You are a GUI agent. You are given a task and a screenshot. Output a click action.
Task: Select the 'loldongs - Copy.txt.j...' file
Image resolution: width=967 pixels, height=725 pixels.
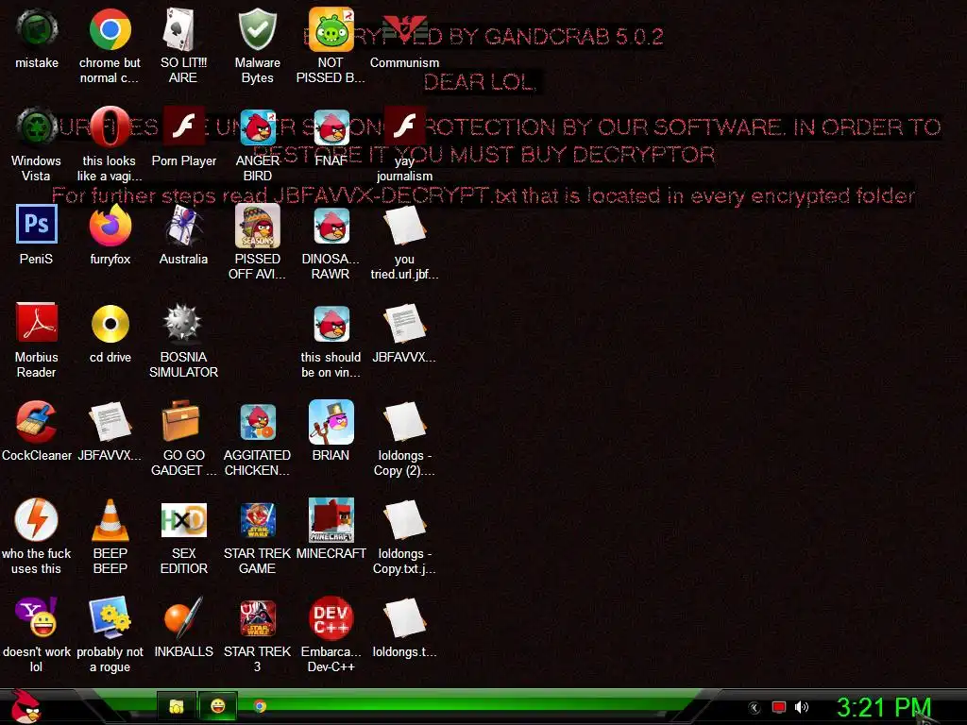click(x=404, y=520)
